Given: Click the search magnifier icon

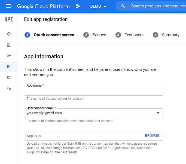Looking at the screenshot, I should coord(123,6).
